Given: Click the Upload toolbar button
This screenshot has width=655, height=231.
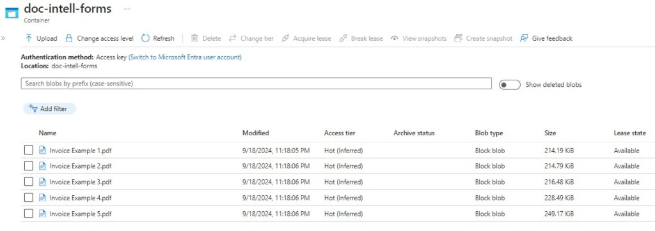Looking at the screenshot, I should pos(41,38).
